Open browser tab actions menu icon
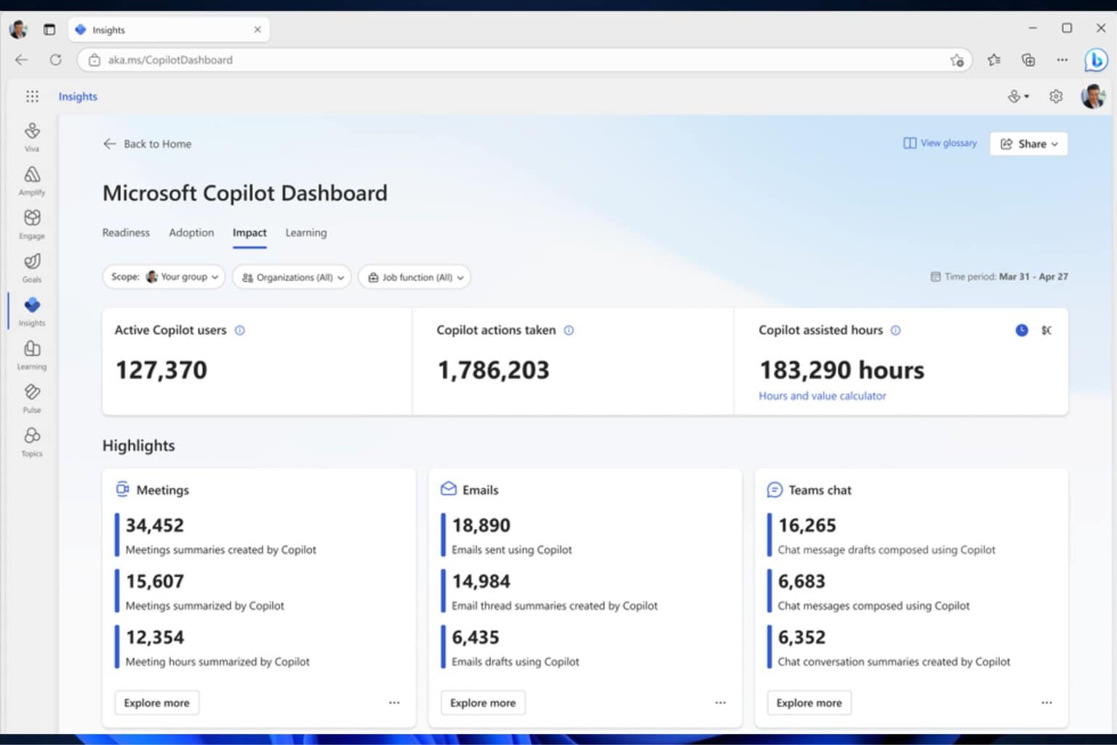The height and width of the screenshot is (745, 1117). pyautogui.click(x=49, y=30)
